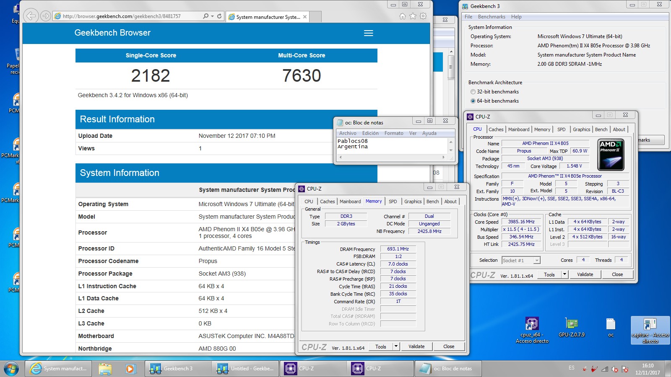Click the ES language indicator in taskbar
Screen dimensions: 671x377
pos(571,368)
